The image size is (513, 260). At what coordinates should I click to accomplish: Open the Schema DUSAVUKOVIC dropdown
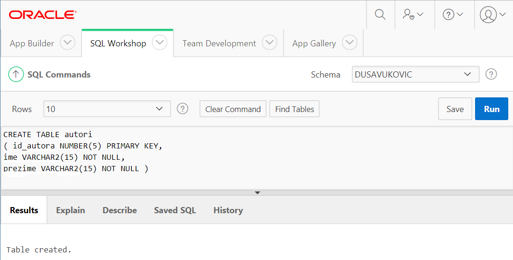415,74
